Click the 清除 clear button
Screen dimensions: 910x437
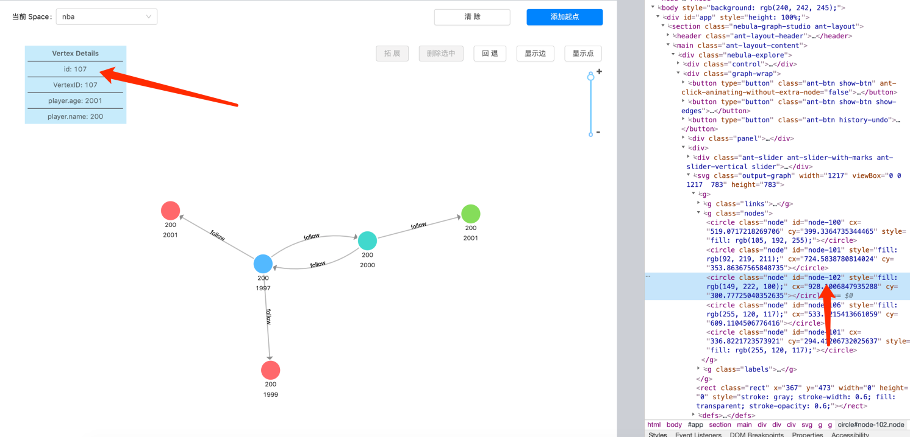[471, 17]
